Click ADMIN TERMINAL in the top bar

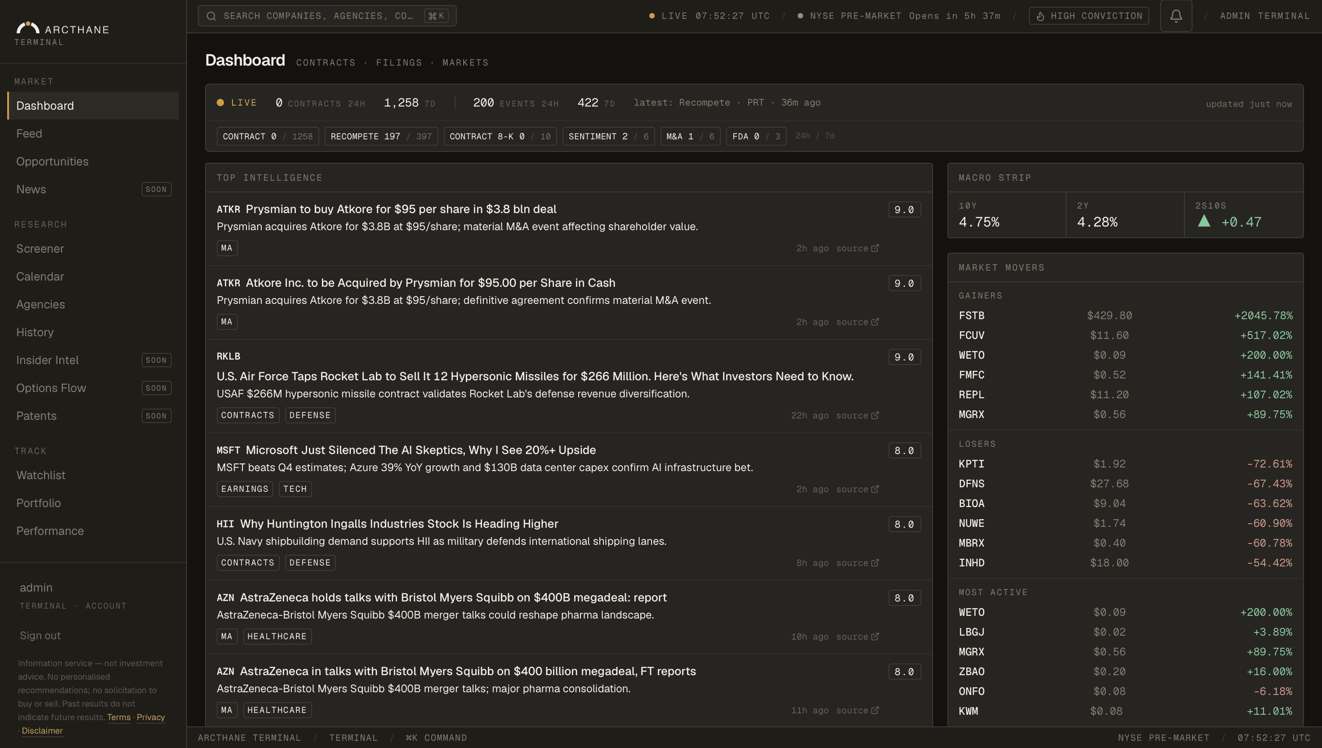point(1265,16)
